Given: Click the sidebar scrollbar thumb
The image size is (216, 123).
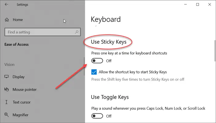Looking at the screenshot, I should pyautogui.click(x=84, y=66).
